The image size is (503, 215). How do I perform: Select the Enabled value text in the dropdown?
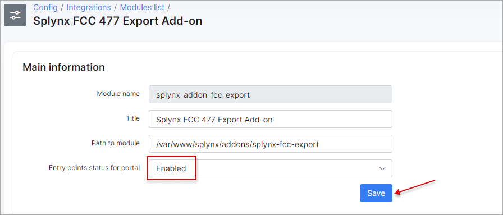(x=171, y=168)
